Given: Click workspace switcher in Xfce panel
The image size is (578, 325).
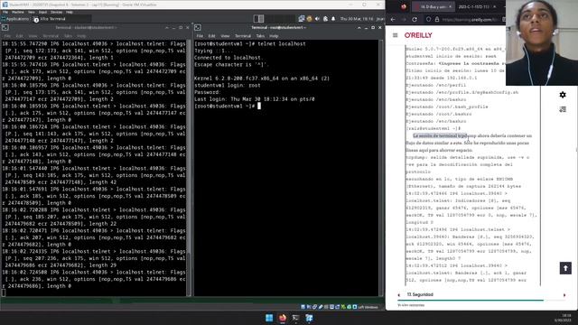Looking at the screenshot, I should (258, 18).
